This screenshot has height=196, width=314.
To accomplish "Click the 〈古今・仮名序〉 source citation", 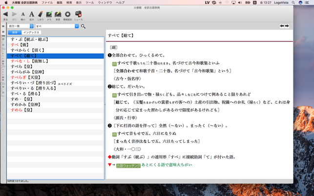I will (127, 78).
